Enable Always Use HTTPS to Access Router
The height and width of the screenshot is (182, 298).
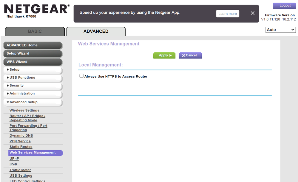coord(81,76)
